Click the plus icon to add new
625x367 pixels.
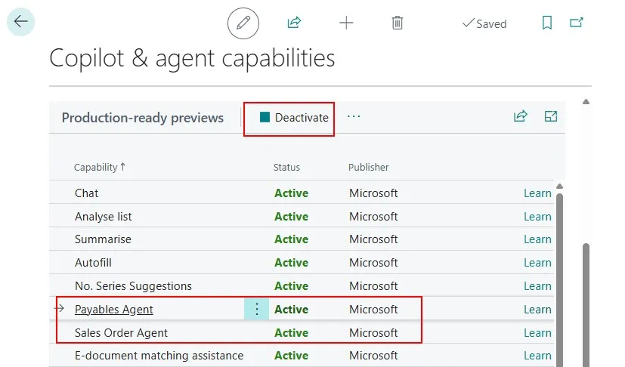[346, 23]
